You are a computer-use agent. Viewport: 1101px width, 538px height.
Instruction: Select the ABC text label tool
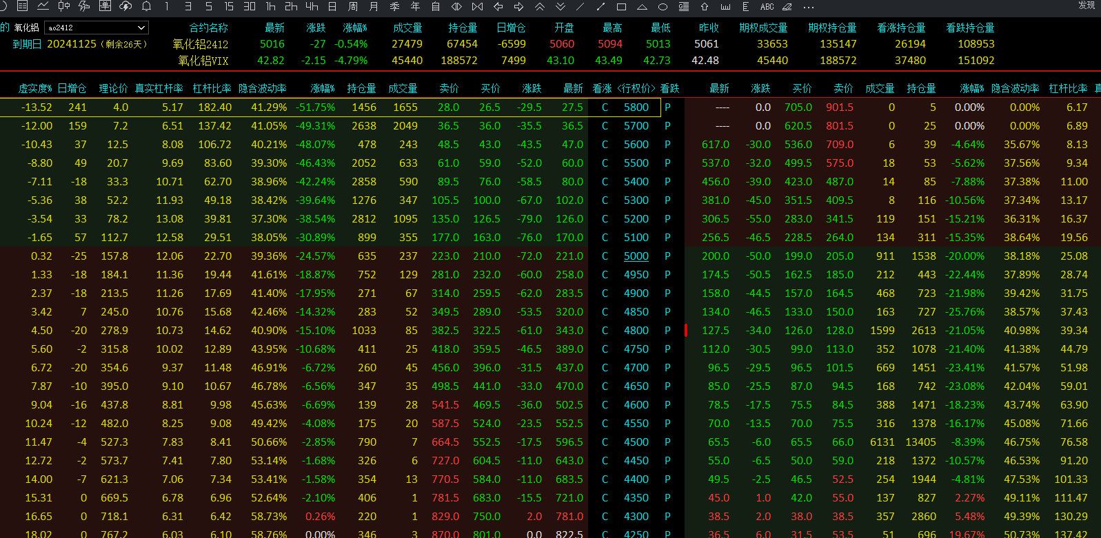[x=767, y=6]
